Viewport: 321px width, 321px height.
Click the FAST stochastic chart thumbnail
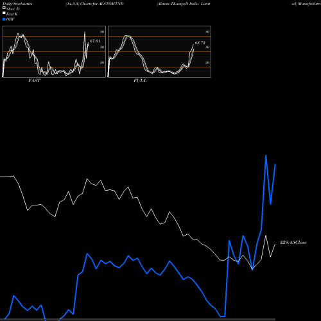click(54, 51)
